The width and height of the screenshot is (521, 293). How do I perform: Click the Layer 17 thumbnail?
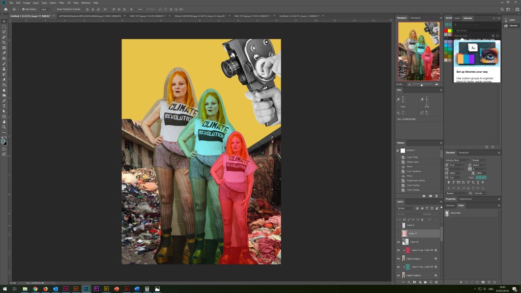tap(405, 233)
